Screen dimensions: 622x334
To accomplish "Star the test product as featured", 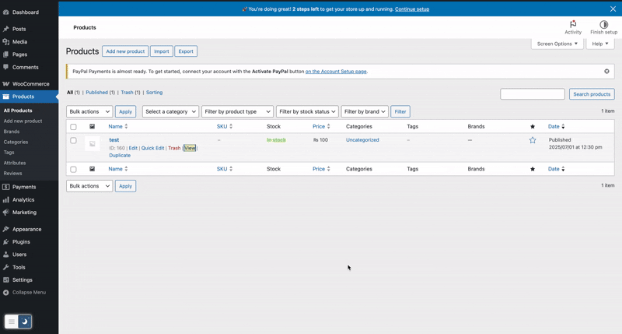I will pyautogui.click(x=533, y=140).
